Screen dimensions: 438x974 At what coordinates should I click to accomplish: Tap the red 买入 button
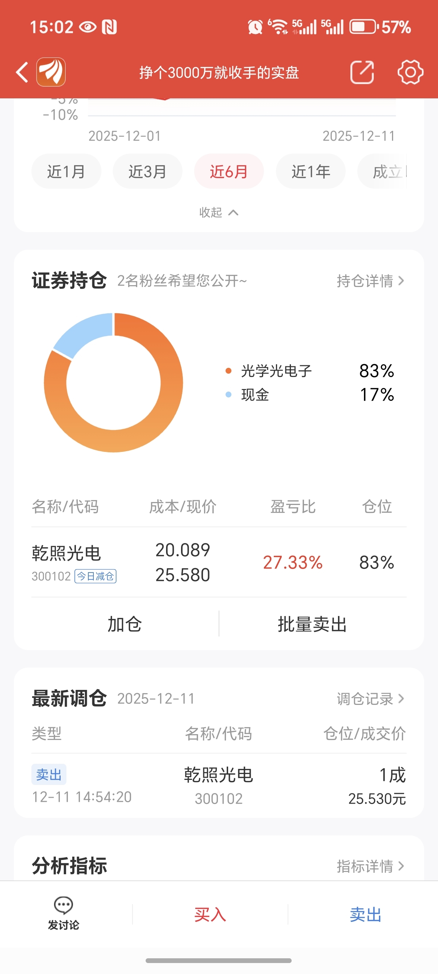tap(210, 915)
